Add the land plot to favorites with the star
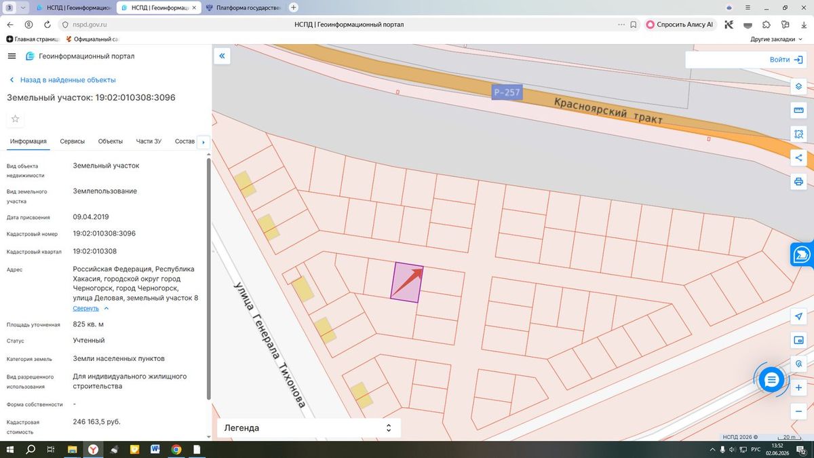 (x=16, y=119)
